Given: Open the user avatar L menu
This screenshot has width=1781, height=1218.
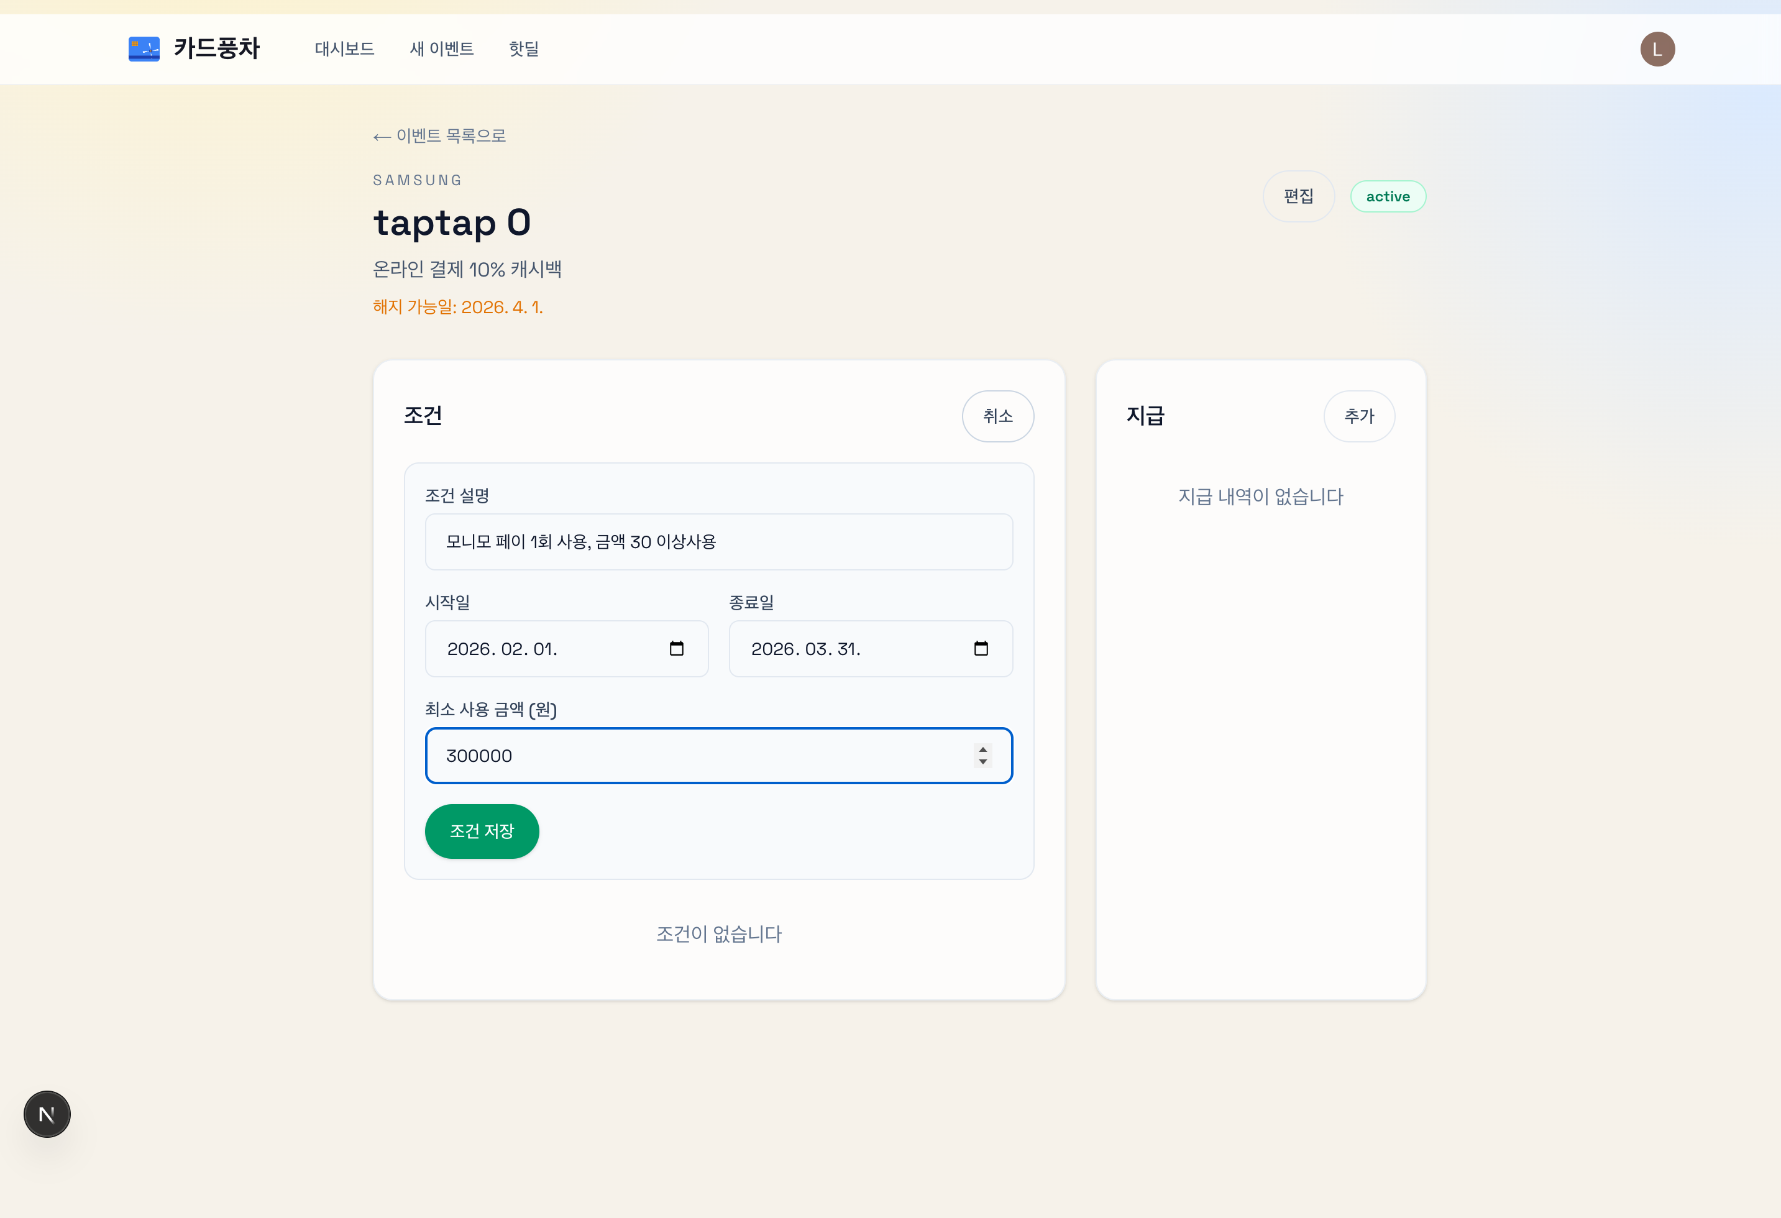Looking at the screenshot, I should (1657, 49).
